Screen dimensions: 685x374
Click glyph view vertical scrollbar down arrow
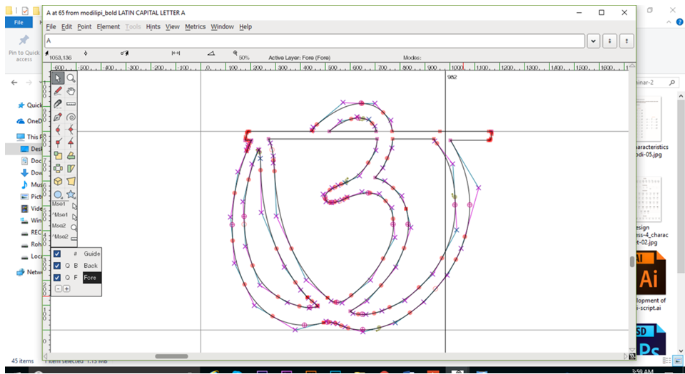pyautogui.click(x=631, y=350)
